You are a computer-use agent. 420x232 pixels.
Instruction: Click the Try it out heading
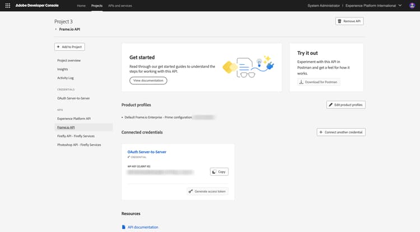[307, 53]
